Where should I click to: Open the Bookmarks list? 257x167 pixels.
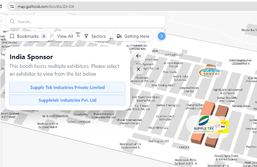28,36
